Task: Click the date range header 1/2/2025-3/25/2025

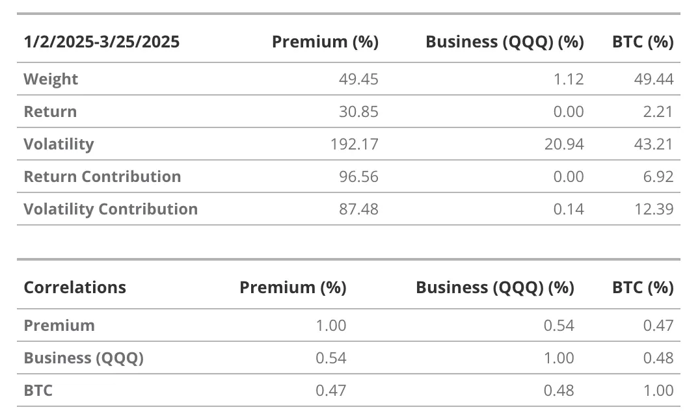Action: (x=101, y=42)
